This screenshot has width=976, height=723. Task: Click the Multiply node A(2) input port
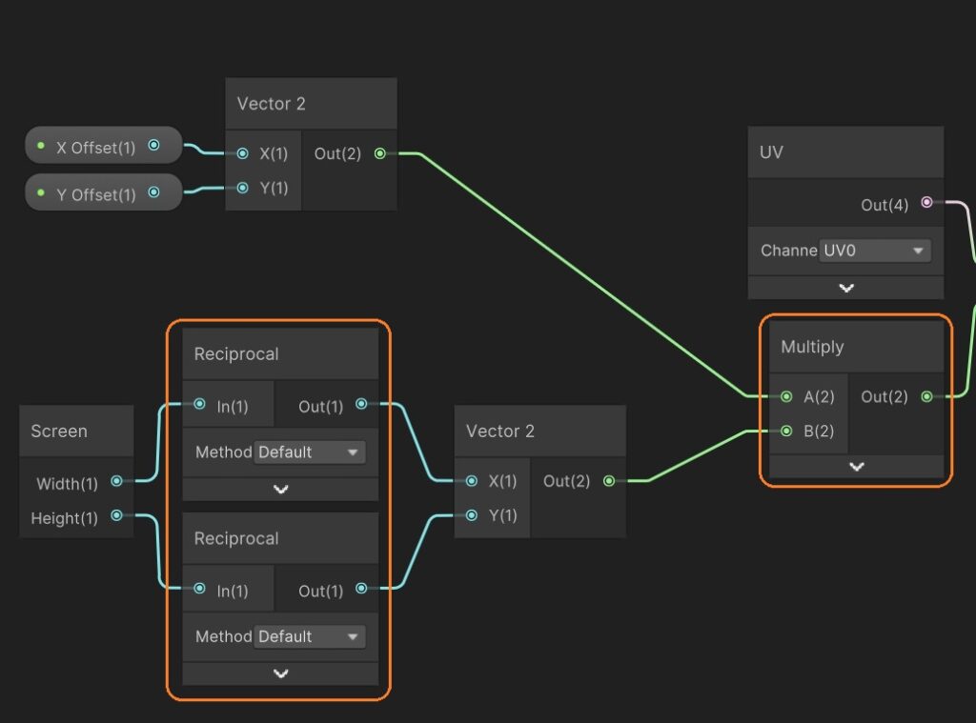[786, 396]
